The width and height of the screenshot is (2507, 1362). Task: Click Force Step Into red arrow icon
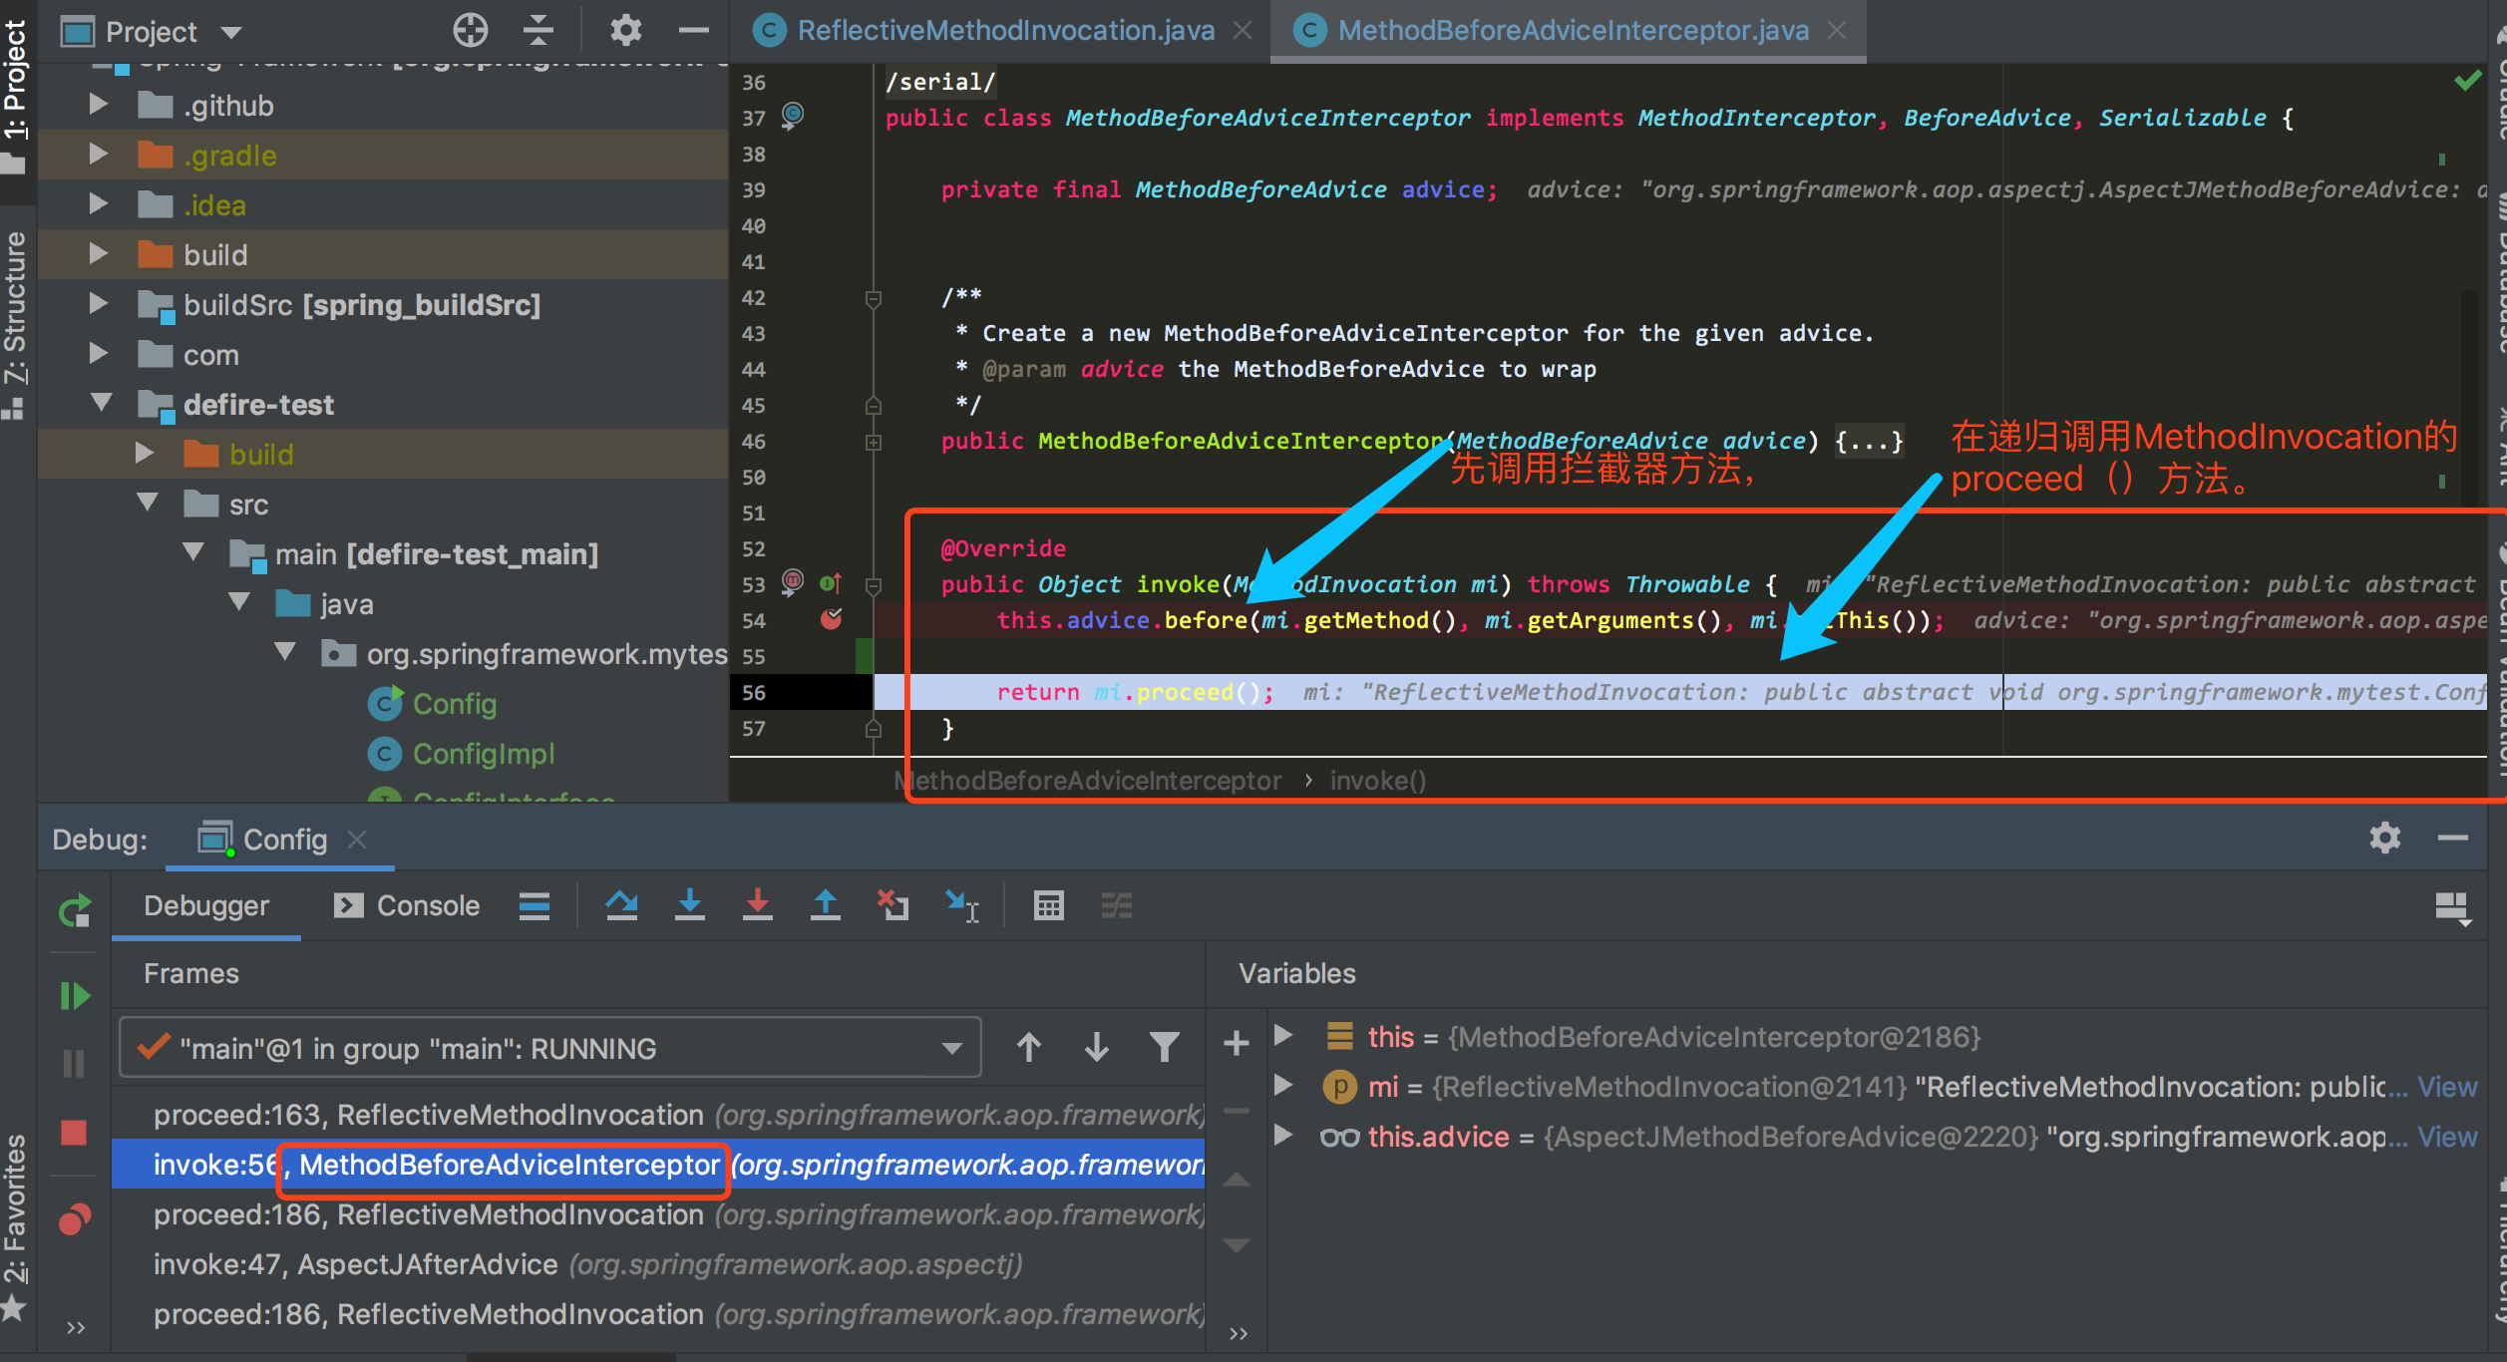click(x=757, y=905)
